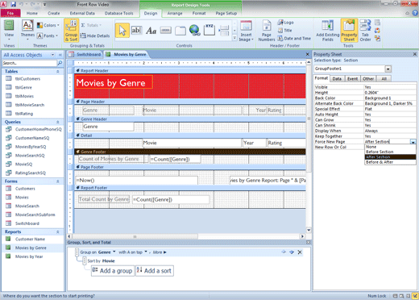Toggle the Property Sheet button off
The width and height of the screenshot is (419, 300).
tap(349, 31)
